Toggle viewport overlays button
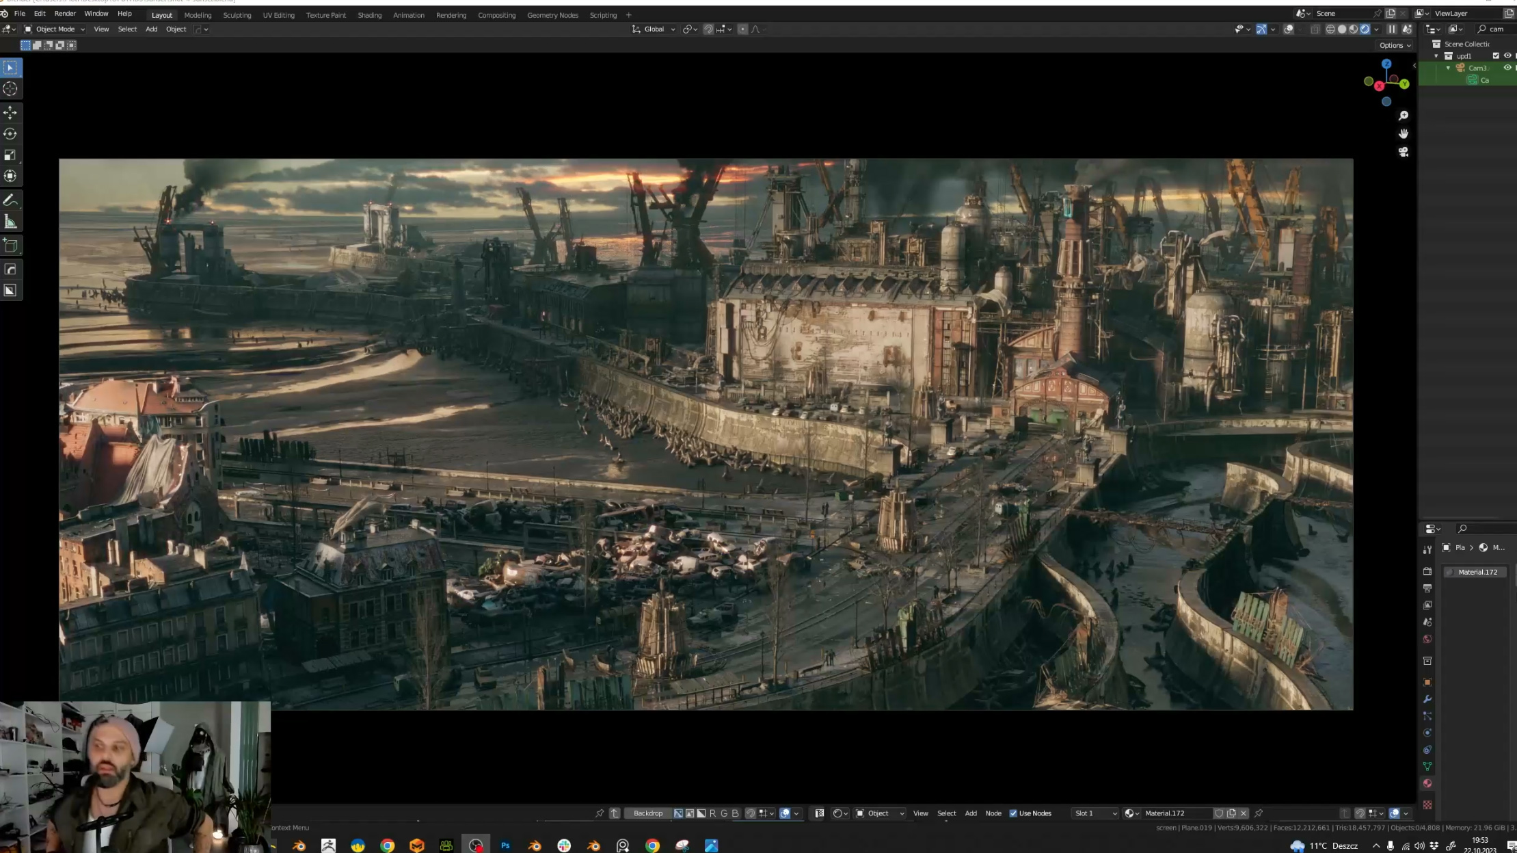The height and width of the screenshot is (853, 1517). [1289, 29]
